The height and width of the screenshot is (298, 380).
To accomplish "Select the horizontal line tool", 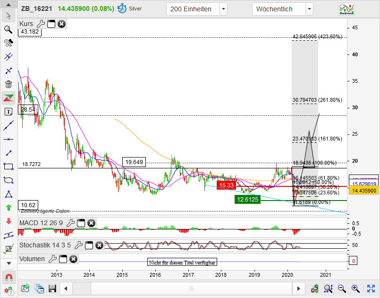I will pos(8,139).
